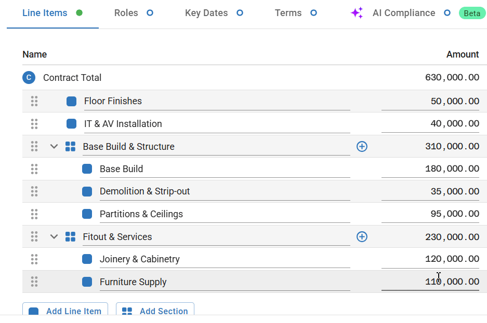The height and width of the screenshot is (323, 487).
Task: Click the drag handle for Furniture Supply row
Action: (x=34, y=282)
